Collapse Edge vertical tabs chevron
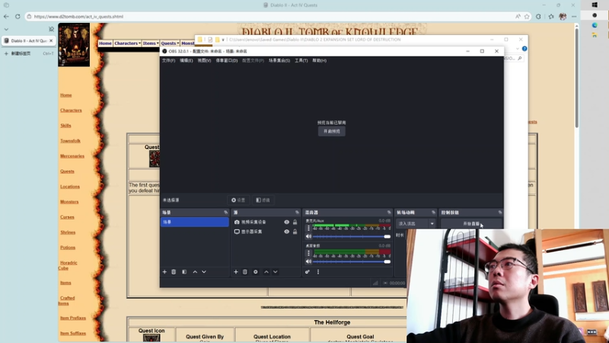Viewport: 609px width, 343px height. (x=6, y=29)
